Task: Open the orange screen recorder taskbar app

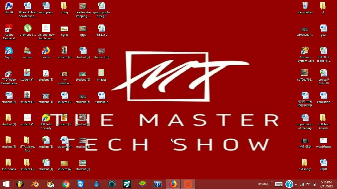Action: tap(188, 184)
